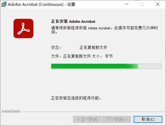This screenshot has height=126, width=166.
Task: Click the window title Adobe Acrobat (Continuous)
Action: click(x=36, y=4)
